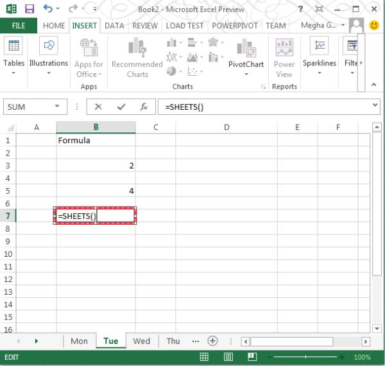385x366 pixels.
Task: Switch to the Wed sheet tab
Action: click(141, 341)
